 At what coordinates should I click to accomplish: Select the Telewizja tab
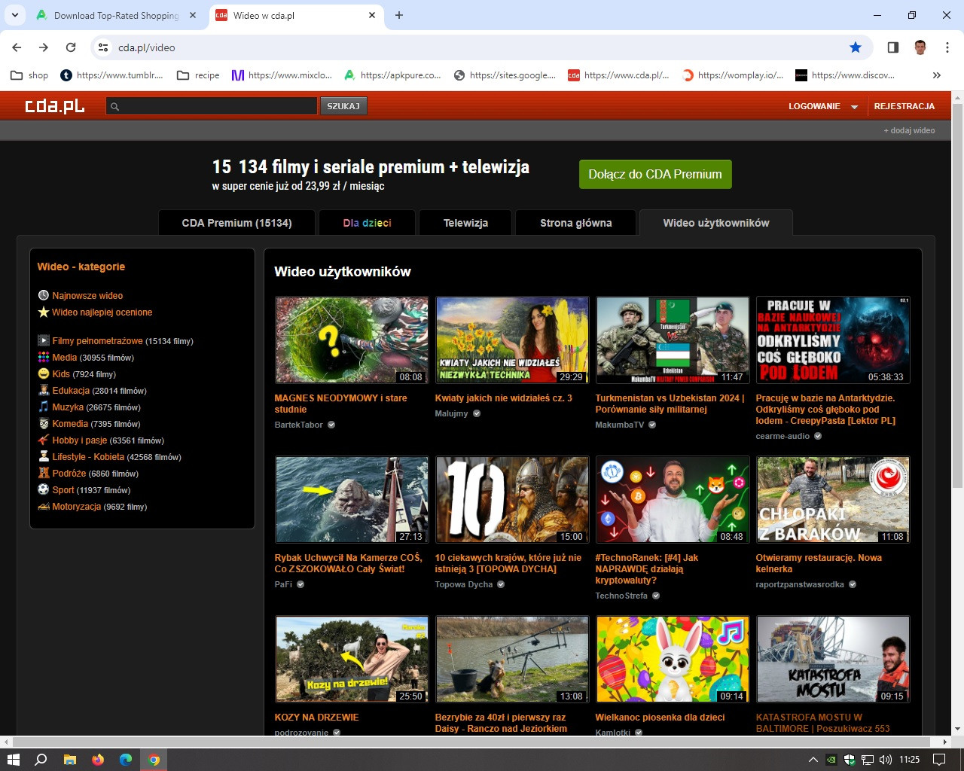(465, 223)
